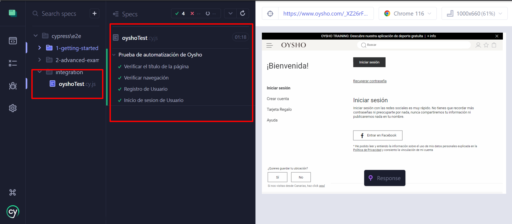Image resolution: width=512 pixels, height=224 pixels.
Task: Click the pending tests spinner counter
Action: [x=211, y=13]
